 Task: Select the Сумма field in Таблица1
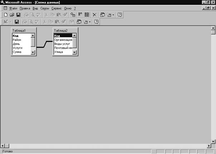(x=21, y=52)
